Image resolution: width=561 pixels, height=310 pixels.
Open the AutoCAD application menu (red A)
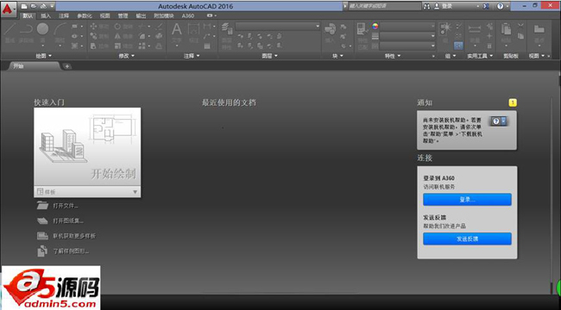[8, 9]
